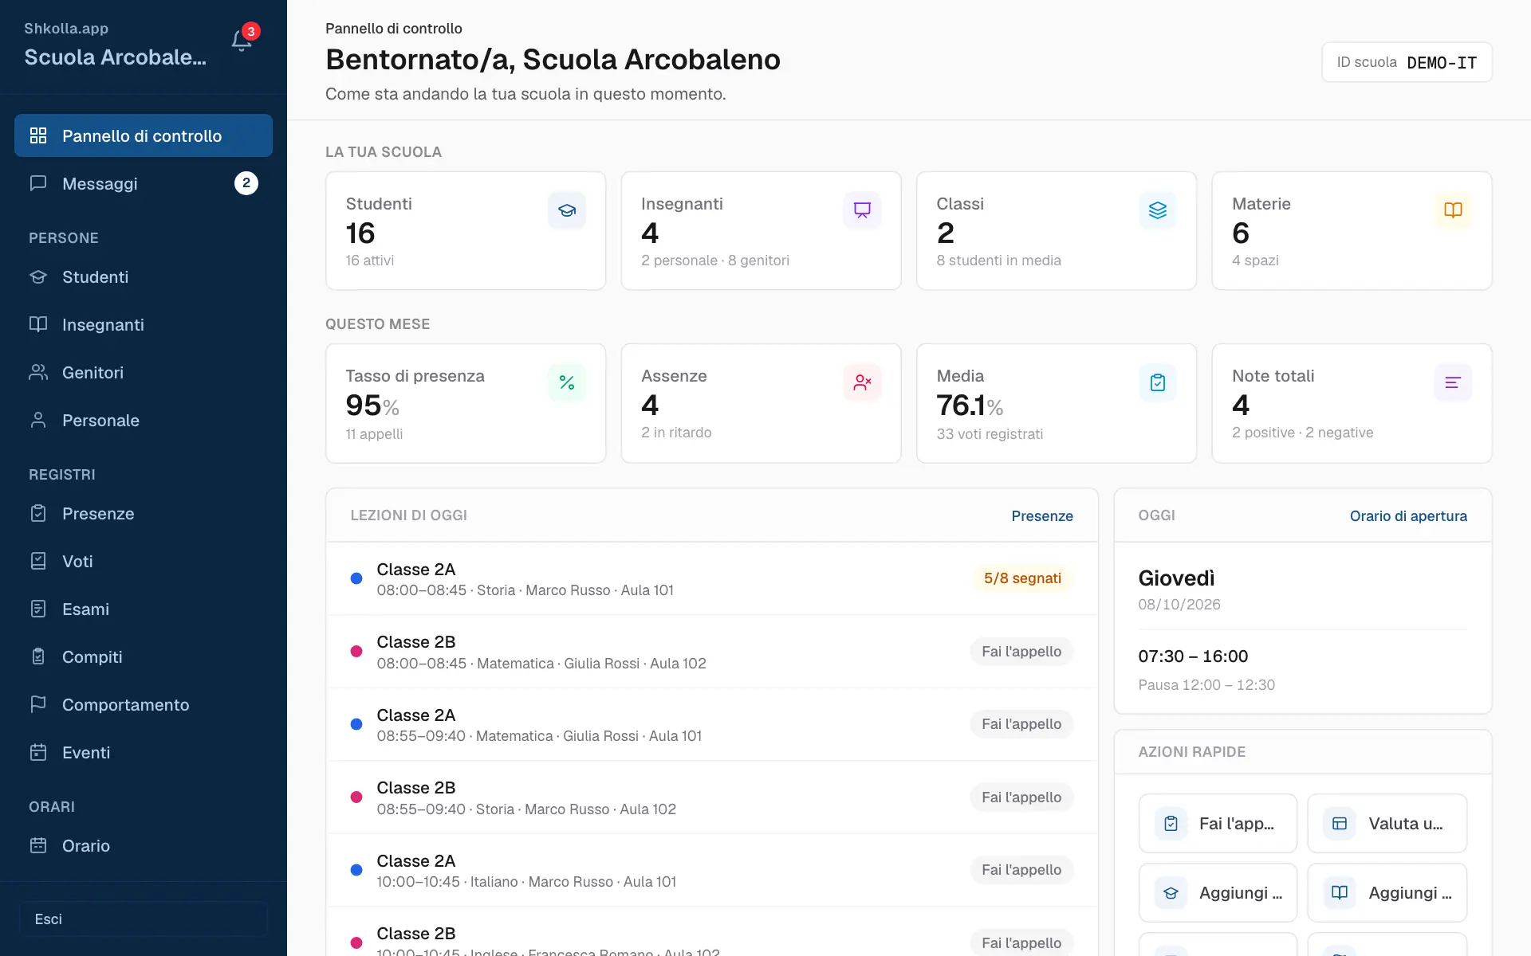Screen dimensions: 1531x956
Task: Click the Esci logout button
Action: (x=144, y=919)
